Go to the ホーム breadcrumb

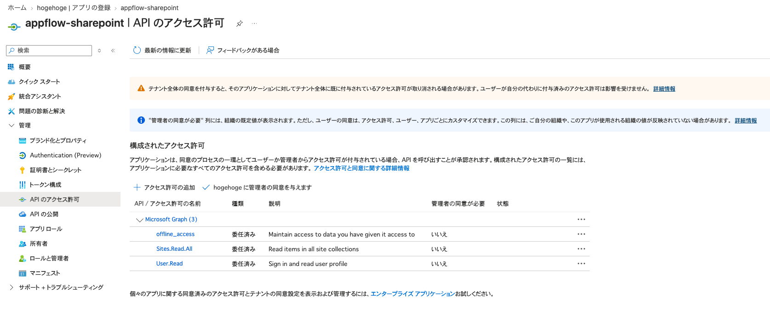17,8
